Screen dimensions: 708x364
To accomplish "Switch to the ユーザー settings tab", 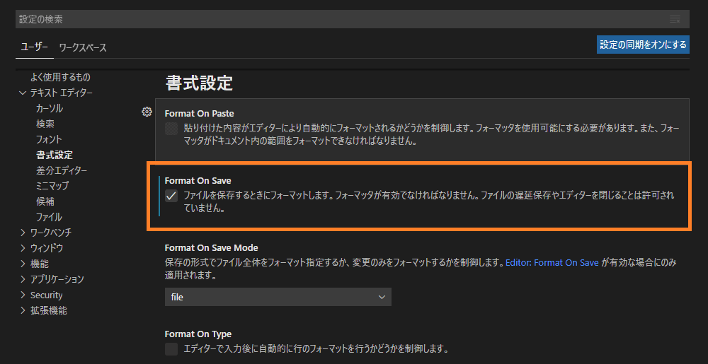I will pos(34,47).
